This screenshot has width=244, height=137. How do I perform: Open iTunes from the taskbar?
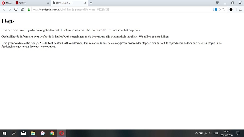click(42, 133)
